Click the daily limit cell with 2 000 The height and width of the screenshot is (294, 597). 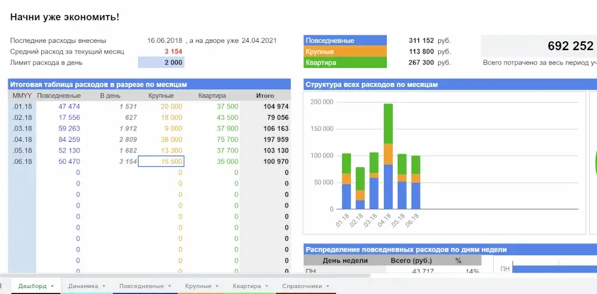click(161, 63)
